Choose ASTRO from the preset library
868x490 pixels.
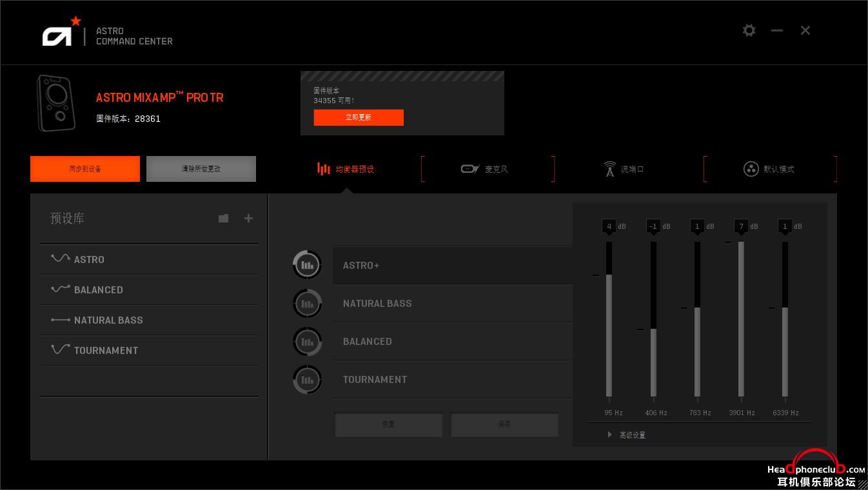tap(149, 259)
